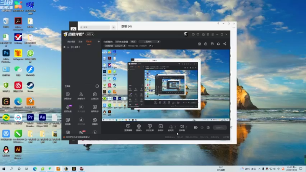Open the Adobe Illustrator desktop shortcut
The image size is (306, 172).
pyautogui.click(x=18, y=153)
